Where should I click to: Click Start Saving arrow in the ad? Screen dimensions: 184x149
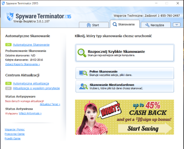(145, 128)
